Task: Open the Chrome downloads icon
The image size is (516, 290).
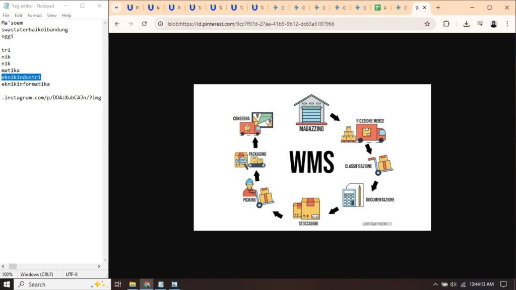Action: tap(466, 24)
